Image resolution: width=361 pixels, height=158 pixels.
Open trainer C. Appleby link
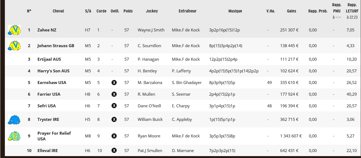click(x=182, y=120)
